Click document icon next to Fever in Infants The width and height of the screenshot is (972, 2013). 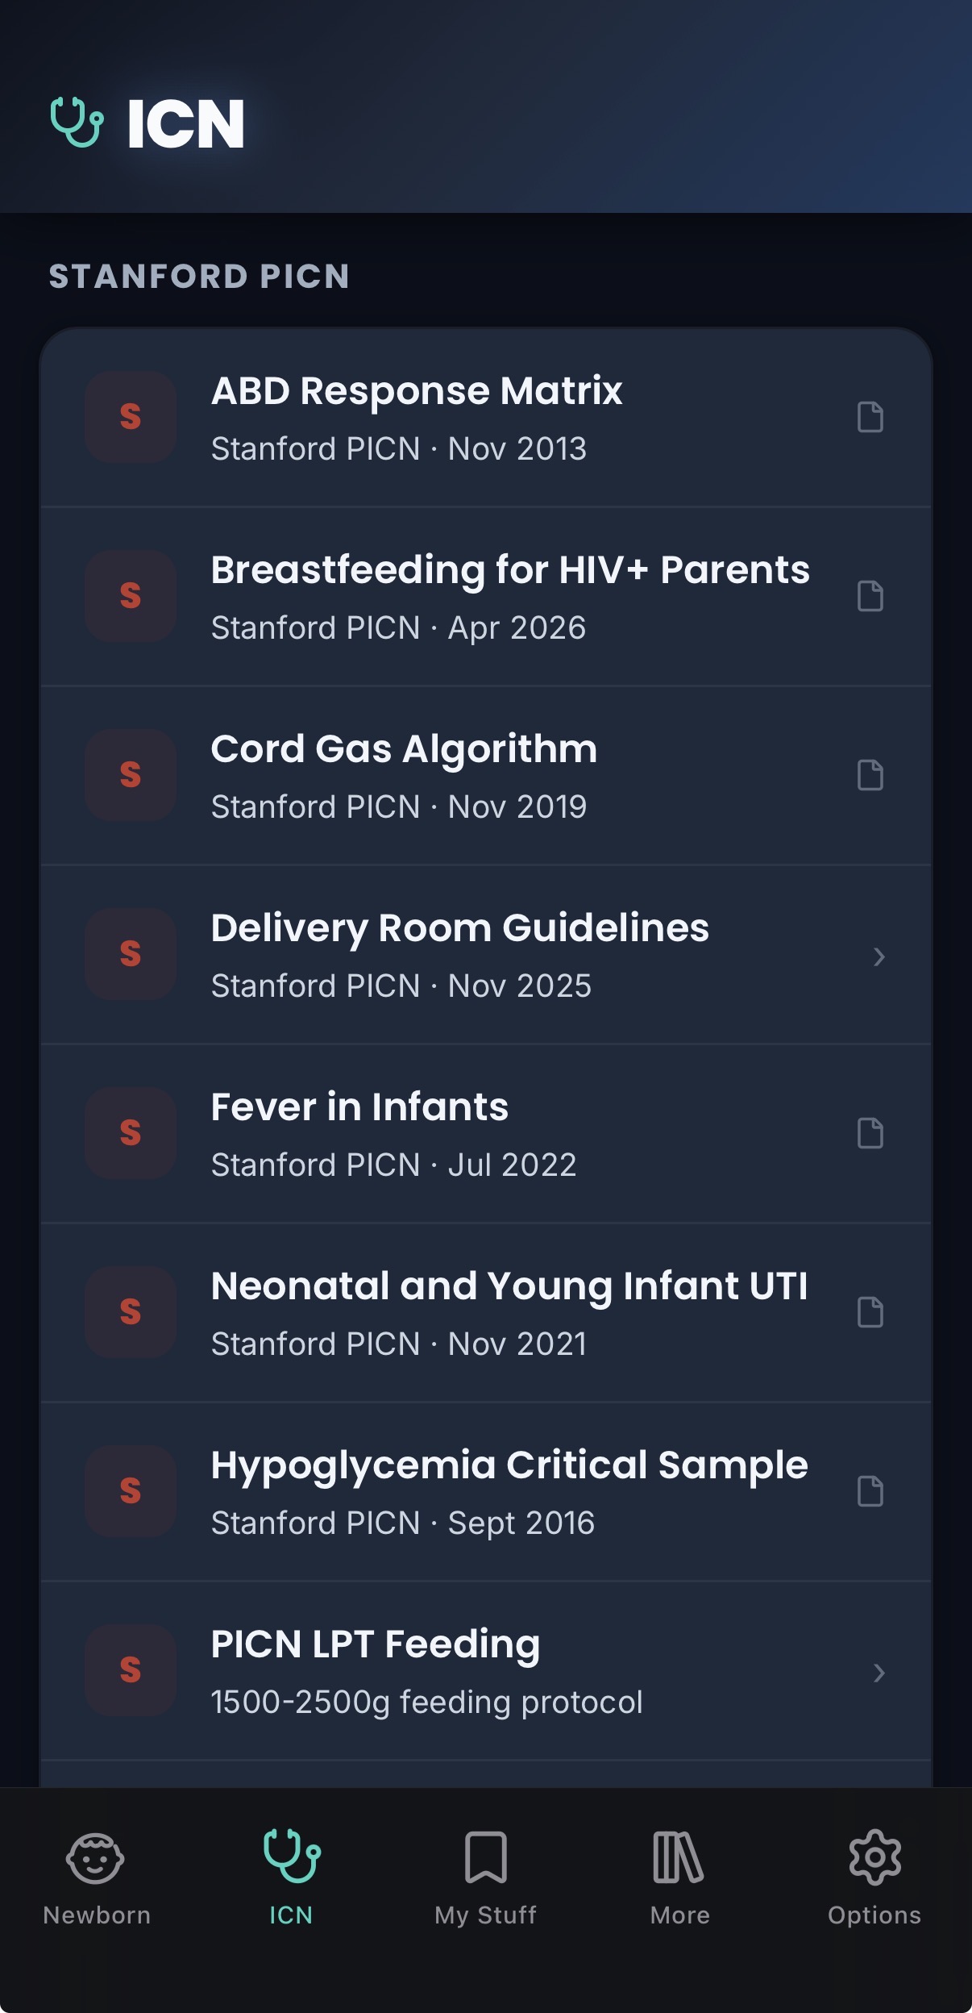pyautogui.click(x=870, y=1133)
